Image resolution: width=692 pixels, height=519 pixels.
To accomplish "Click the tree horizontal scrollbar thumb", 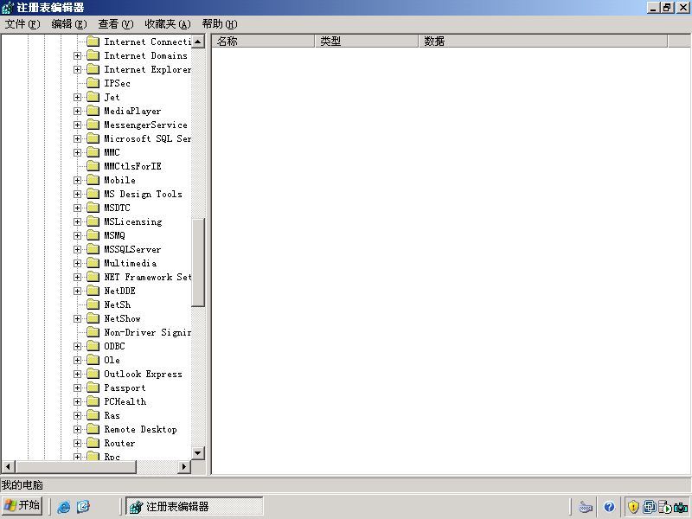I will [x=75, y=466].
